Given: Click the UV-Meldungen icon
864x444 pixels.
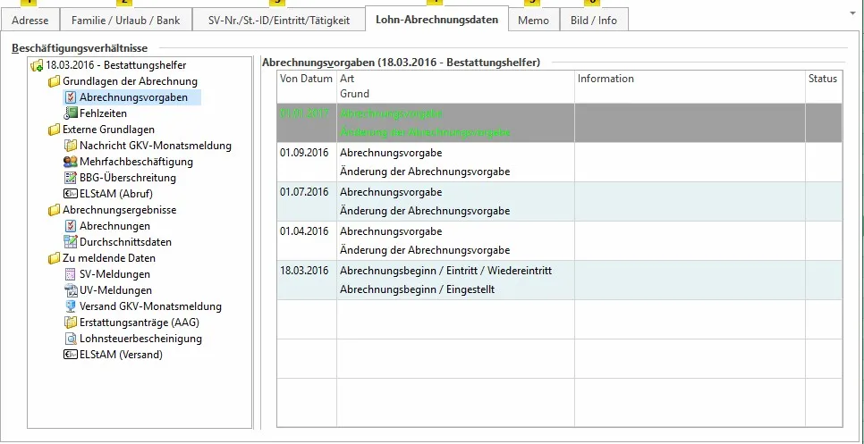Looking at the screenshot, I should coord(71,290).
